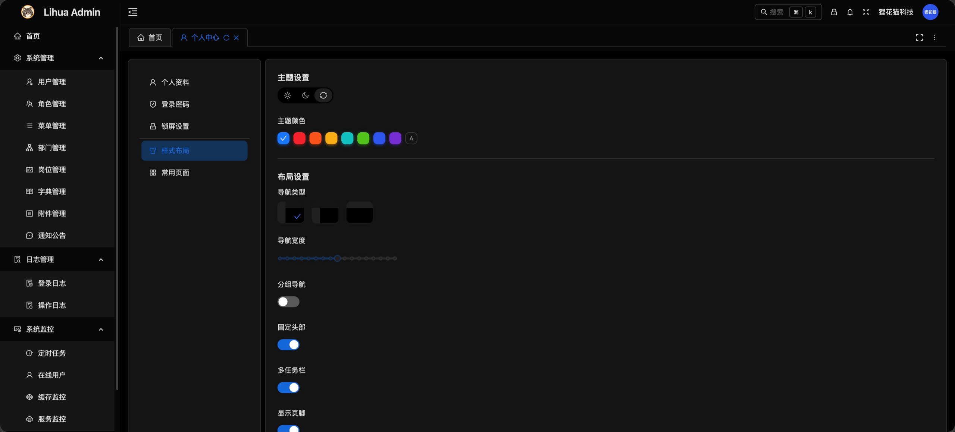Screen dimensions: 955x432
Task: Open 锁屏设置 settings
Action: (x=194, y=126)
